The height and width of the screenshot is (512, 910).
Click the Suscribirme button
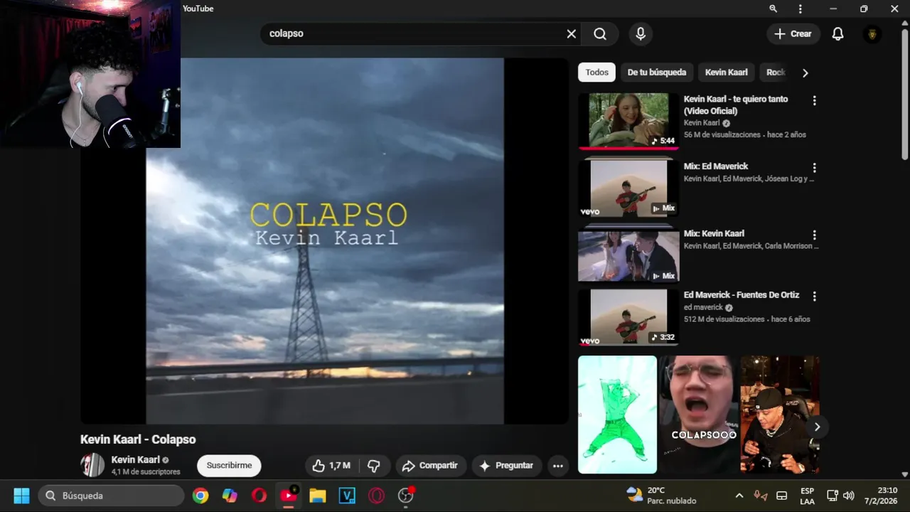pos(229,465)
